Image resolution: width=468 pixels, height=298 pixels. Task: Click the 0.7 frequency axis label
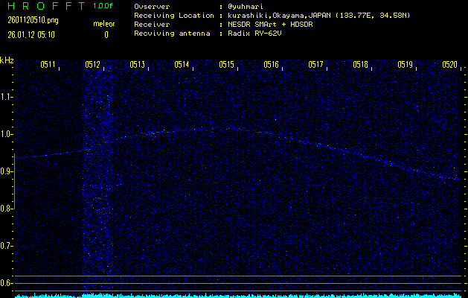click(7, 246)
